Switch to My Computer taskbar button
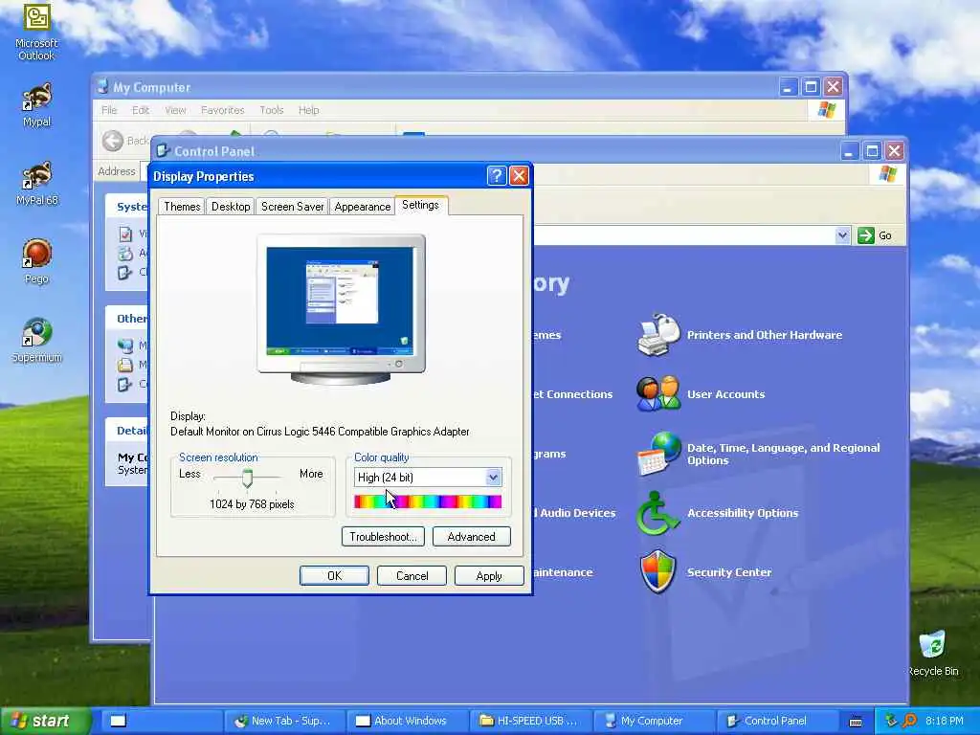980x735 pixels. click(x=653, y=721)
